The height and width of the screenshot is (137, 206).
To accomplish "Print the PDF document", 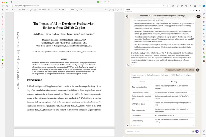I will click(110, 10).
